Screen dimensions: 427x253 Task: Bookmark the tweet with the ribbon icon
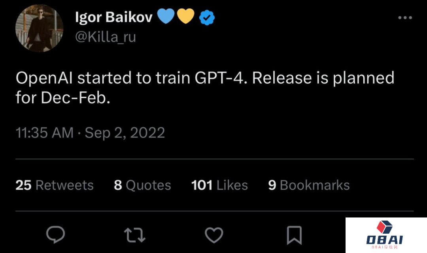pyautogui.click(x=294, y=235)
